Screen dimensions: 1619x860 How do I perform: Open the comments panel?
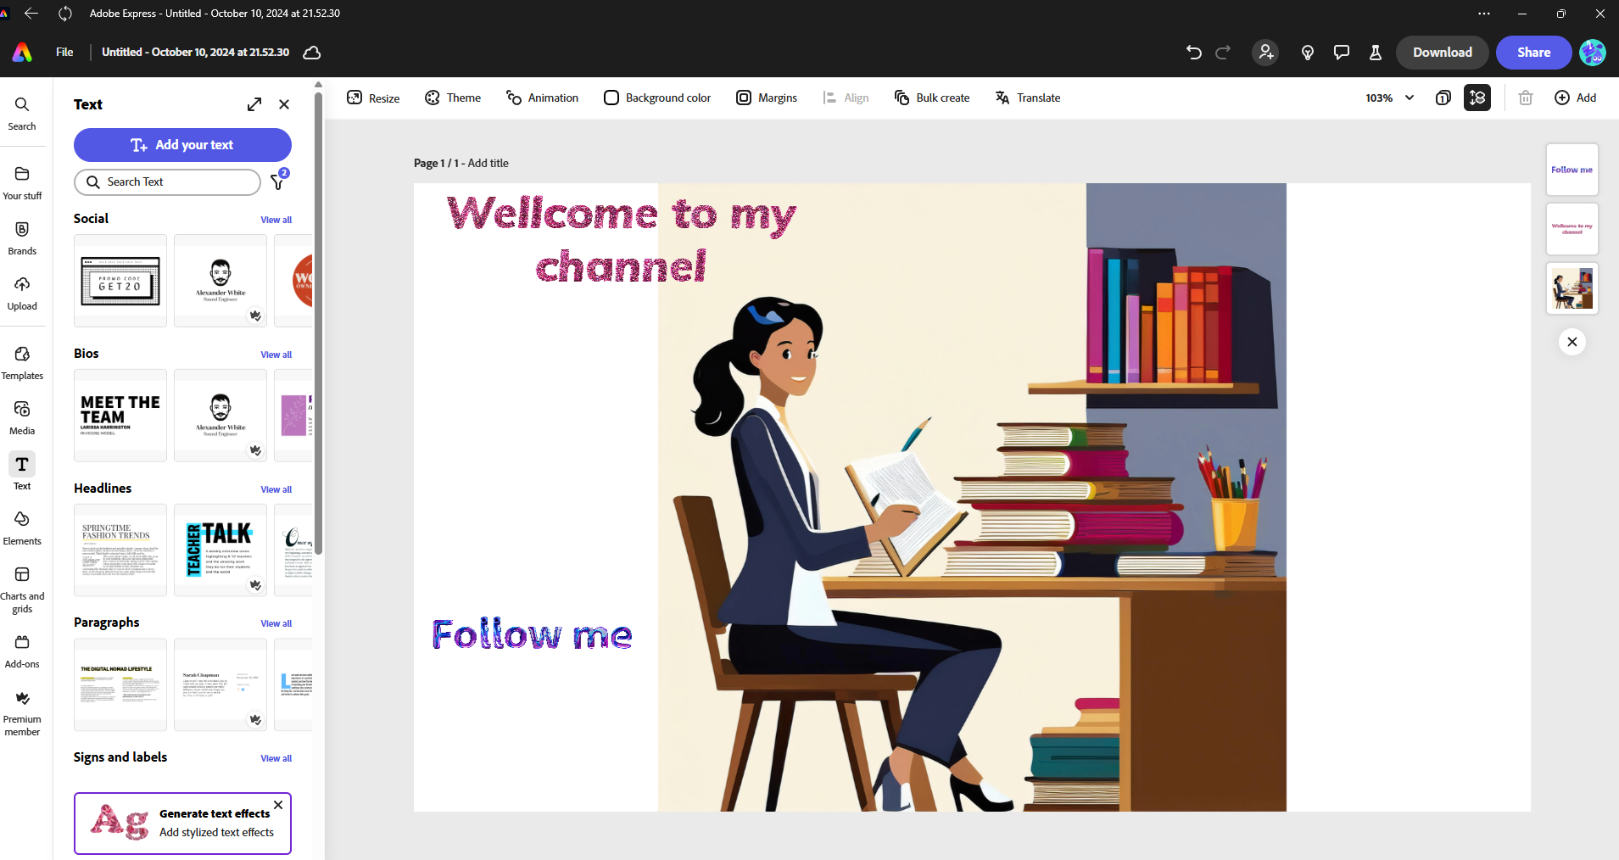point(1342,53)
